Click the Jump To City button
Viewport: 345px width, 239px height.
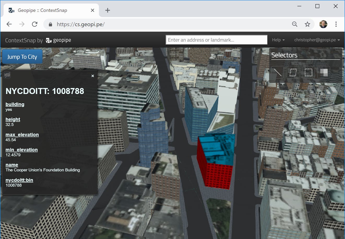point(22,57)
